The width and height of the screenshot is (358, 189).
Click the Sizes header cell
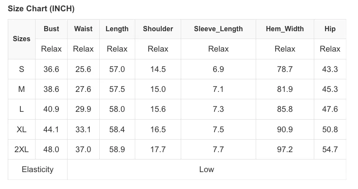click(22, 39)
